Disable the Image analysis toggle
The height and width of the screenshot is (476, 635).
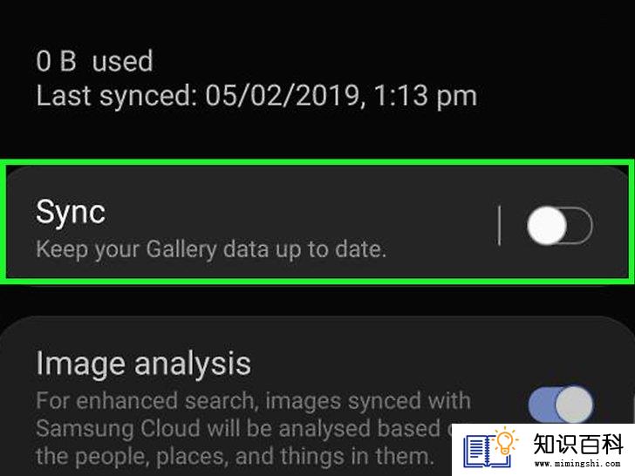pyautogui.click(x=561, y=405)
